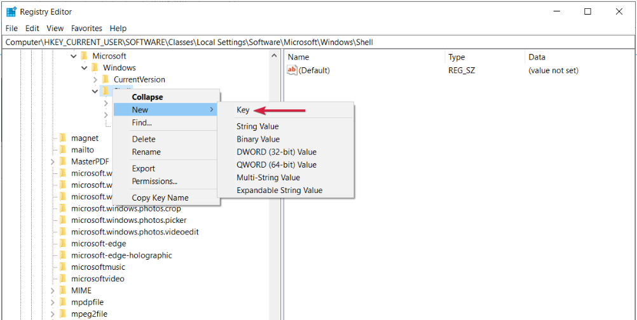Viewport: 637px width, 320px height.
Task: Click the registry path address bar
Action: [318, 42]
